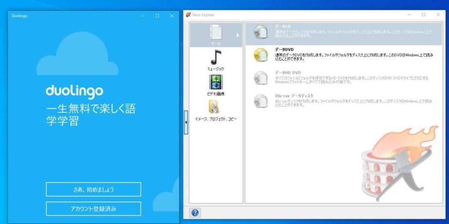Click the ビデオ/画像 label
Screen dimensions: 449x224
coord(216,94)
